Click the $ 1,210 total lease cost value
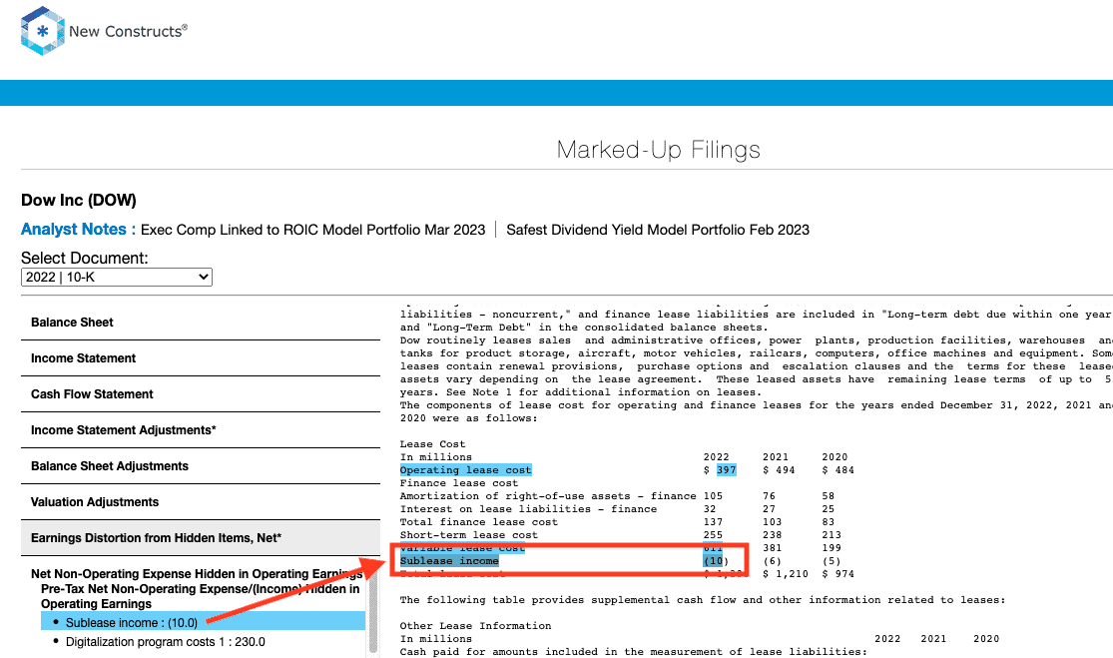 click(x=785, y=573)
